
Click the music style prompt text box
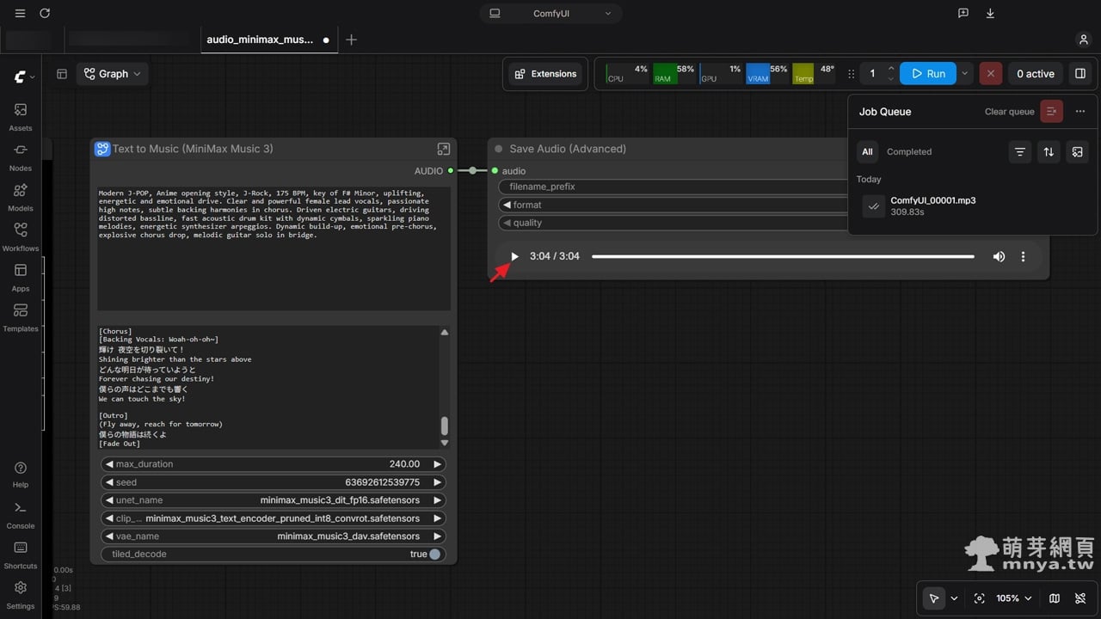(x=274, y=248)
